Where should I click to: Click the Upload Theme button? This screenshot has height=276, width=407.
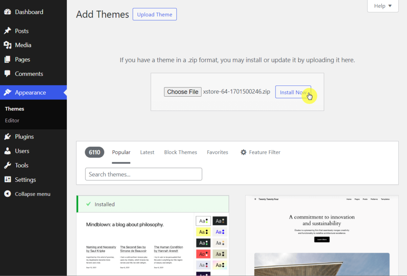[154, 14]
